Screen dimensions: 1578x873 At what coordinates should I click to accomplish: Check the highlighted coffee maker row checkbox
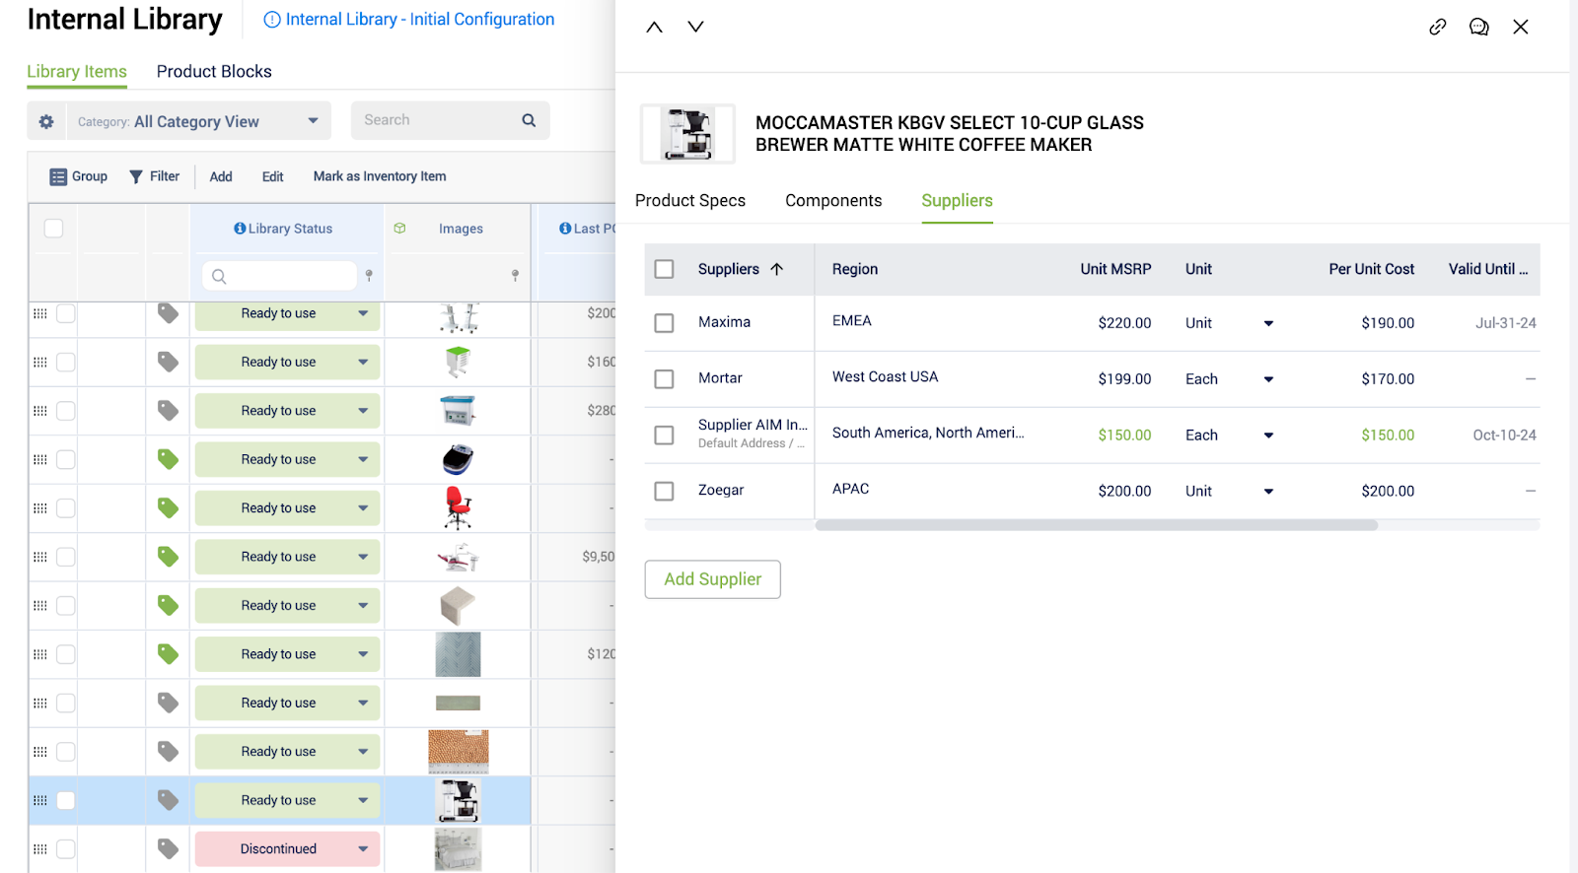(x=66, y=800)
